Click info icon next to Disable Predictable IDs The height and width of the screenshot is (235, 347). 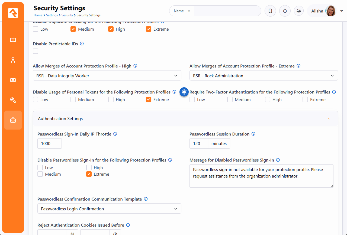82,44
